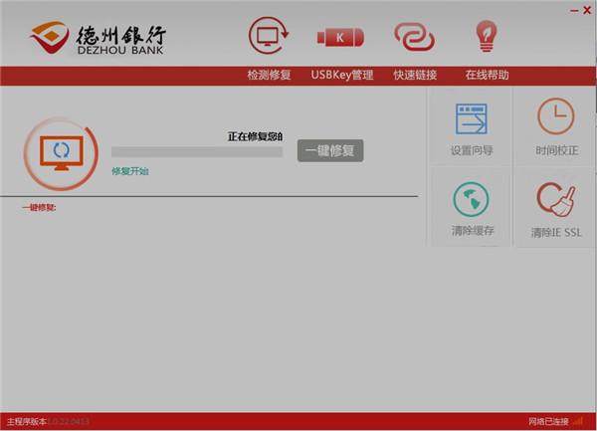Viewport: 597px width, 431px height.
Task: Click the 网络已连接 status text
Action: (x=548, y=422)
